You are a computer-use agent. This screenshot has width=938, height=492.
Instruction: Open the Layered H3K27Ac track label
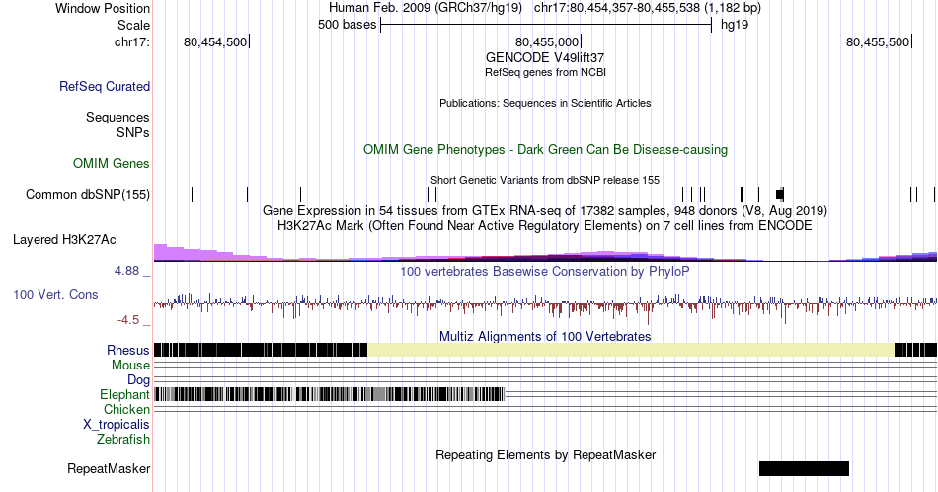click(64, 239)
